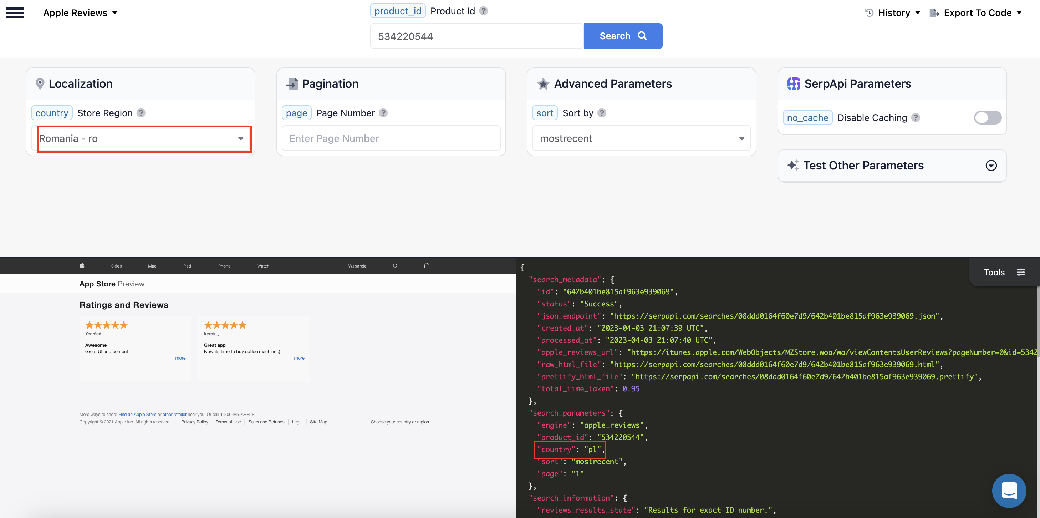This screenshot has height=518, width=1040.
Task: Open the Tools filter panel
Action: tap(1021, 272)
